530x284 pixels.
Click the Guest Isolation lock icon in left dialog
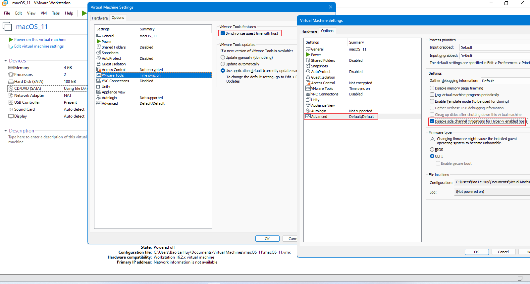click(x=99, y=64)
